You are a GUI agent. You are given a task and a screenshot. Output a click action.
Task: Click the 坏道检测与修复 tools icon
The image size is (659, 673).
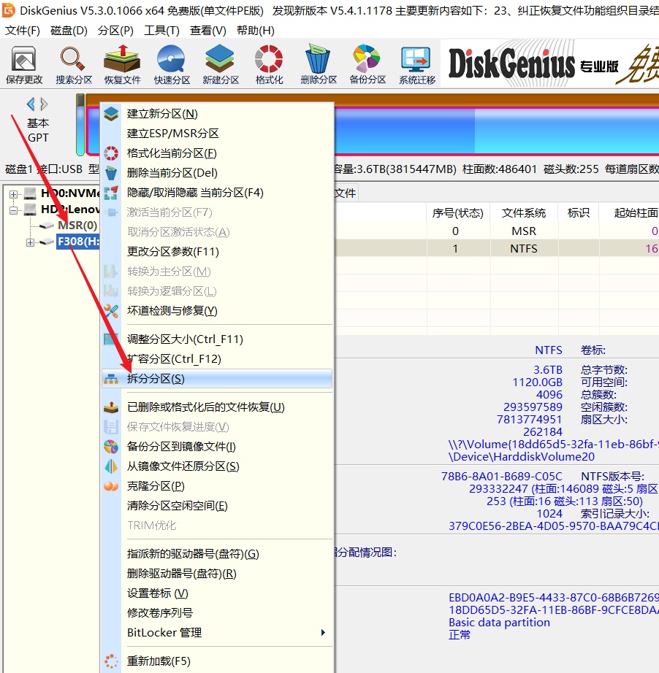click(x=111, y=311)
